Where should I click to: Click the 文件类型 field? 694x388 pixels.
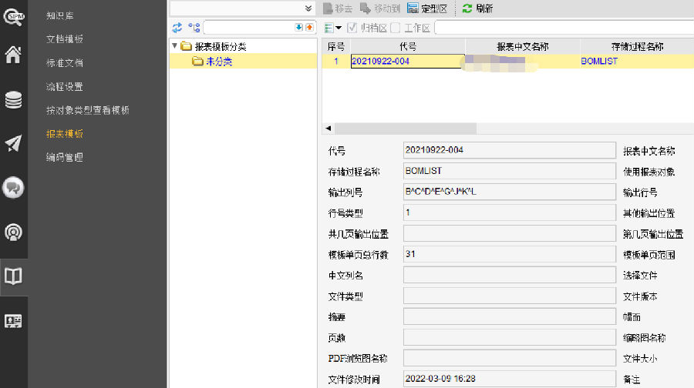tap(510, 295)
